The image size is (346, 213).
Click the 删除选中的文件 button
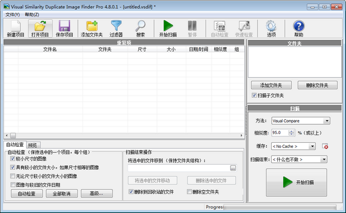pos(212,180)
